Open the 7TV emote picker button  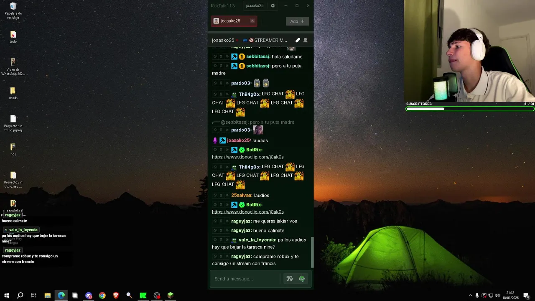290,279
